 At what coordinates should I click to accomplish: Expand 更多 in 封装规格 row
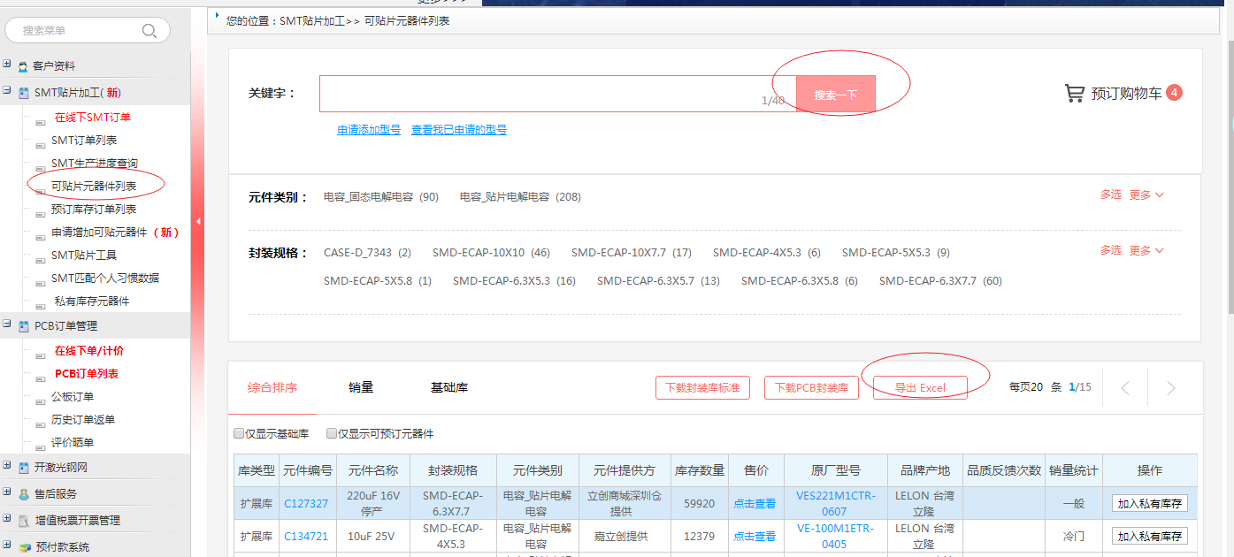pyautogui.click(x=1146, y=250)
